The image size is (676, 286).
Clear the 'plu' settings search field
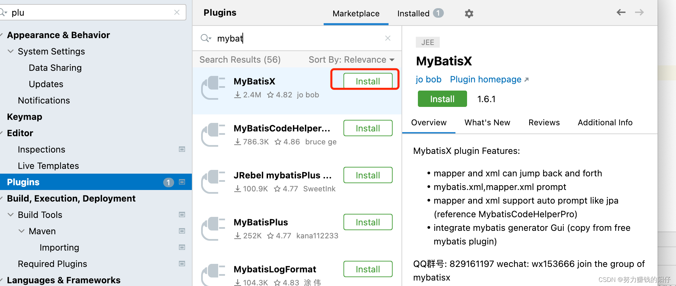pos(177,13)
